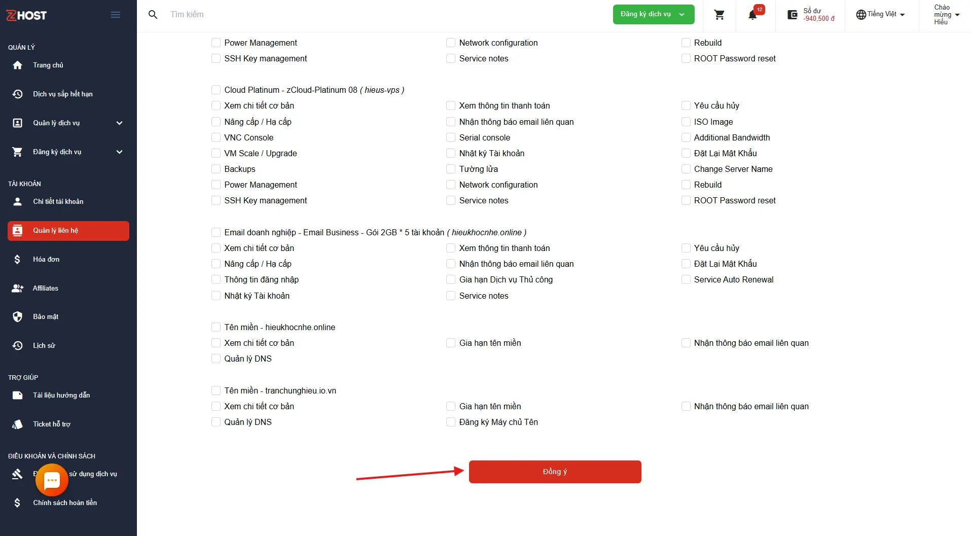Screen dimensions: 971x536
Task: Click the globe language icon
Action: coord(860,15)
